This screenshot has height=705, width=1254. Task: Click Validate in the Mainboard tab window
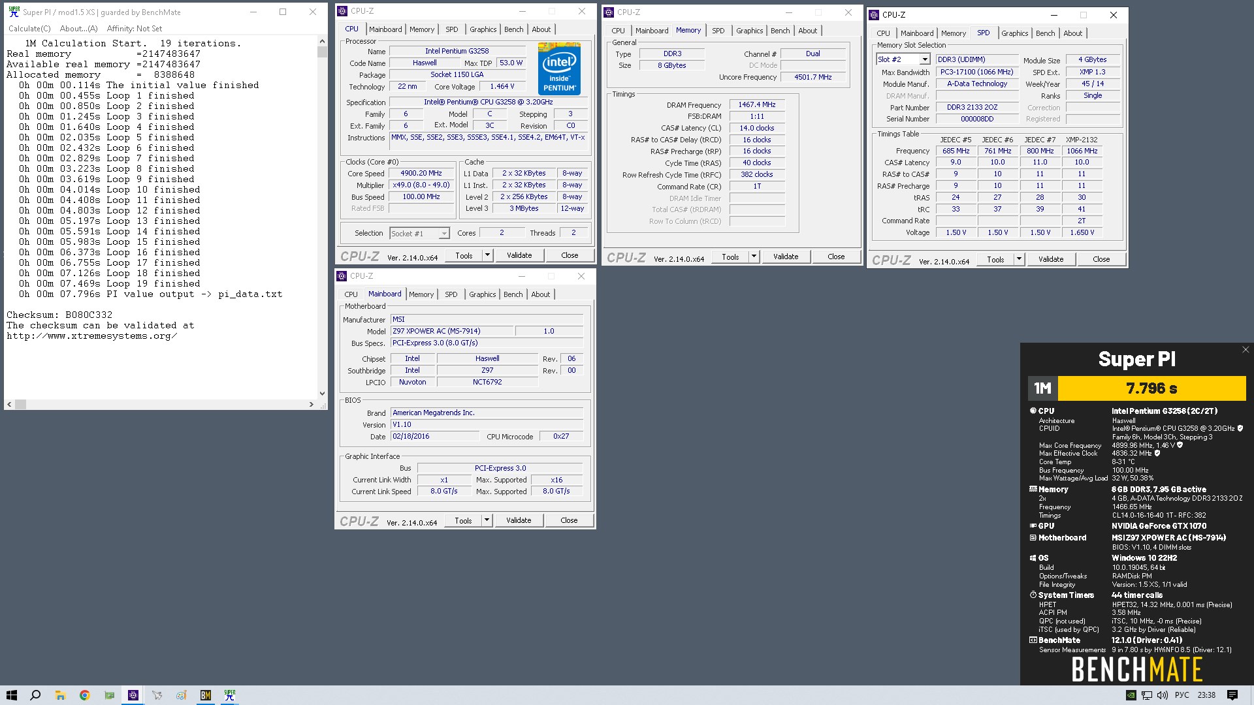[x=519, y=520]
